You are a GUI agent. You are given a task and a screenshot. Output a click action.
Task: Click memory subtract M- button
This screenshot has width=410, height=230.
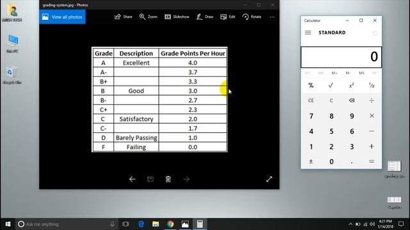click(x=348, y=73)
